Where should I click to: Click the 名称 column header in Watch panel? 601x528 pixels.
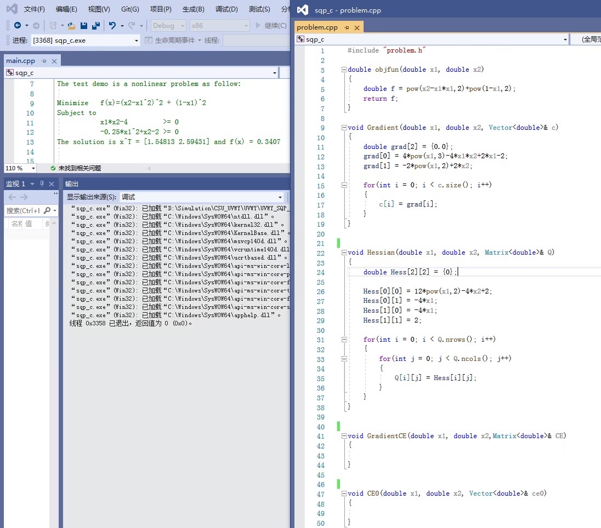[x=16, y=223]
